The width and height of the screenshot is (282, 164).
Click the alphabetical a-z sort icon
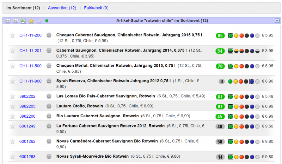click(15, 21)
